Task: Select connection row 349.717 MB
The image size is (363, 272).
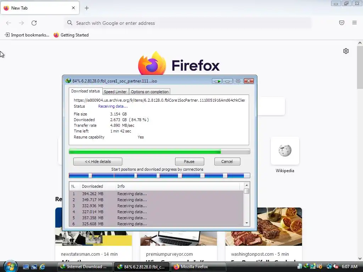Action: (x=156, y=200)
